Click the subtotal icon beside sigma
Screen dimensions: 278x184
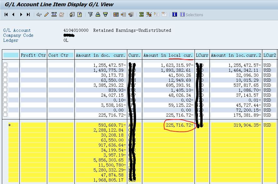[149, 15]
